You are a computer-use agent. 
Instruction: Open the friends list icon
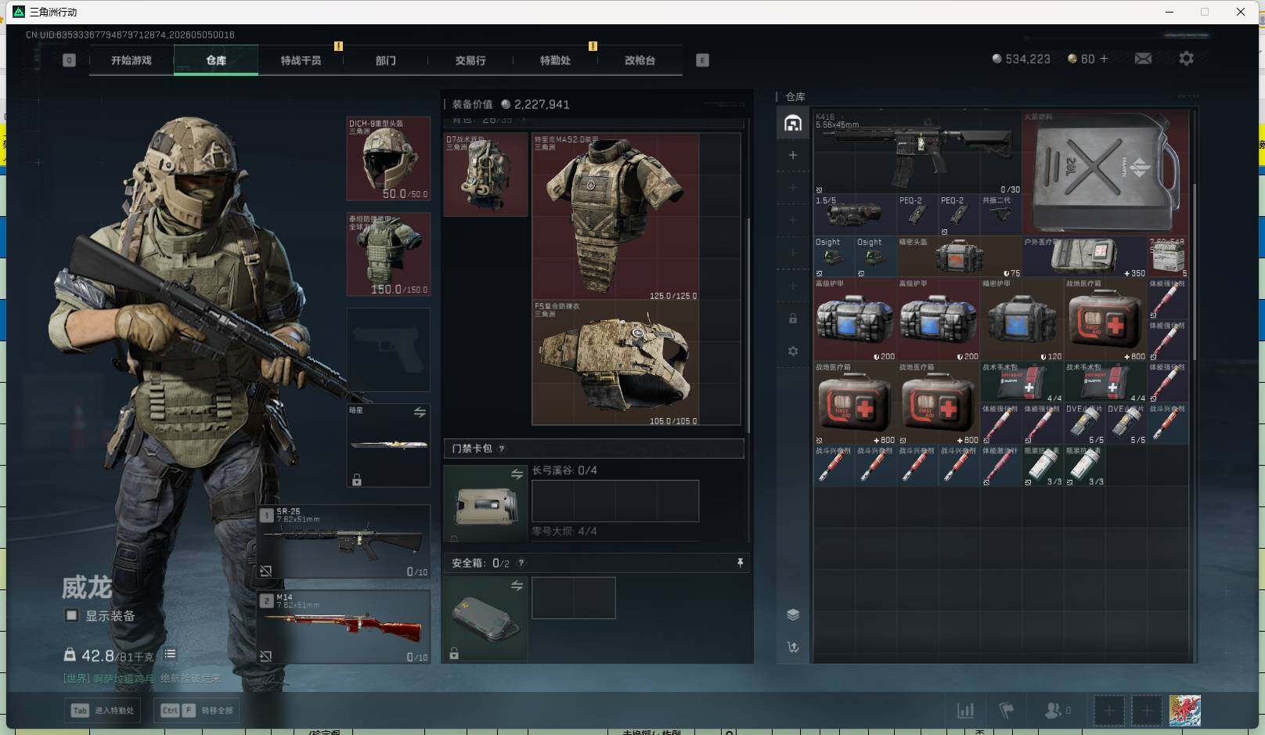point(1057,710)
